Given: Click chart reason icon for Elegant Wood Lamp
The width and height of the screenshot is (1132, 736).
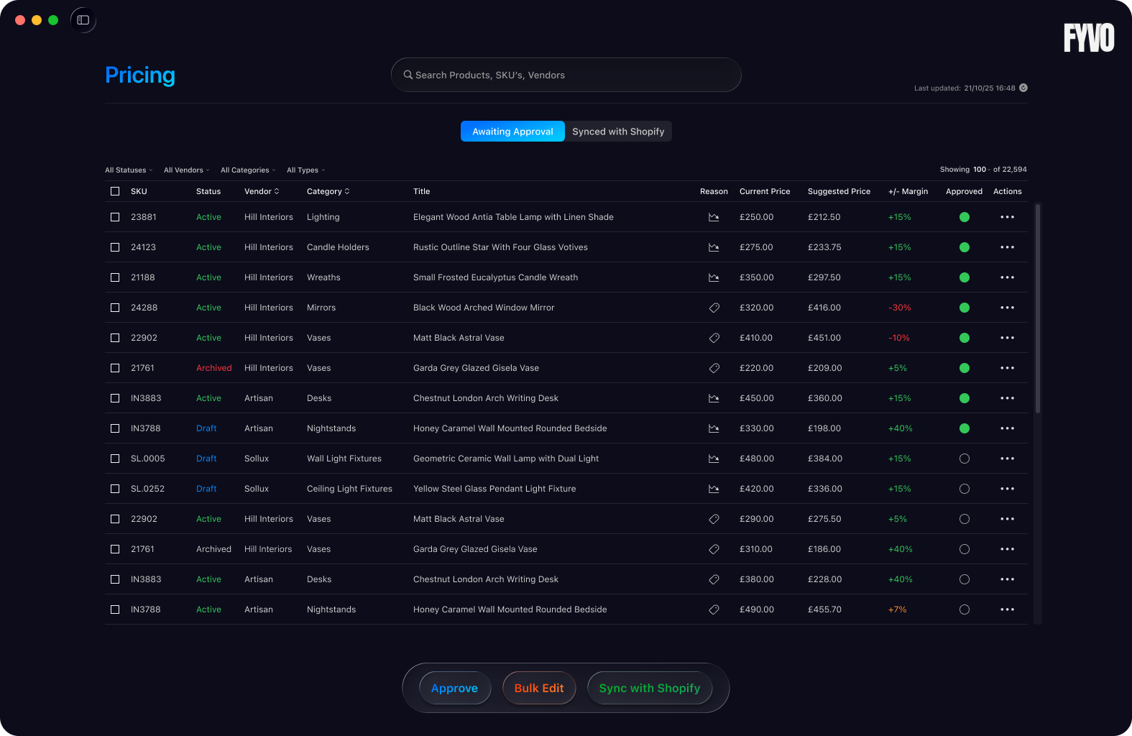Looking at the screenshot, I should [x=714, y=217].
